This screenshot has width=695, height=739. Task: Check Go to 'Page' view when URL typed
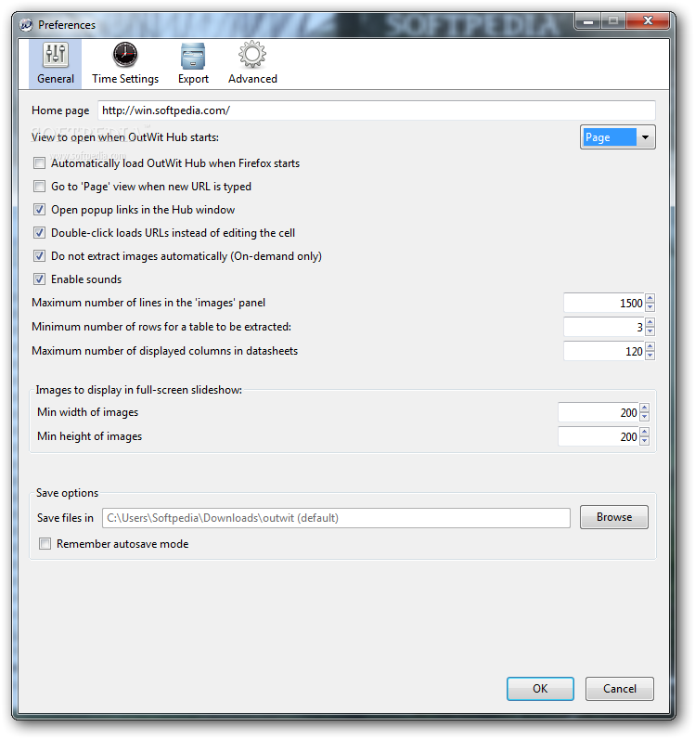click(39, 187)
